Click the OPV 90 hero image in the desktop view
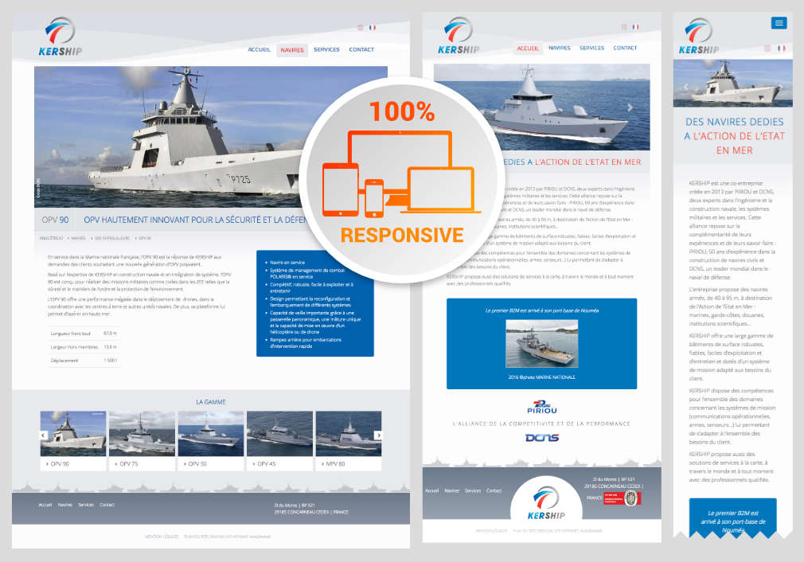 211,136
